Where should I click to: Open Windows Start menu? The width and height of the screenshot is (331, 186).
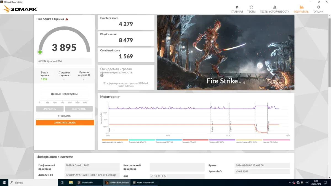pyautogui.click(x=4, y=182)
